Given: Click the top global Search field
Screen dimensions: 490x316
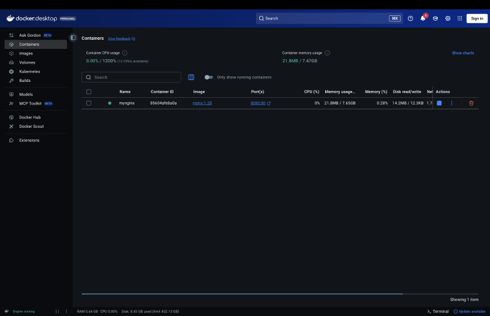Looking at the screenshot, I should click(329, 18).
